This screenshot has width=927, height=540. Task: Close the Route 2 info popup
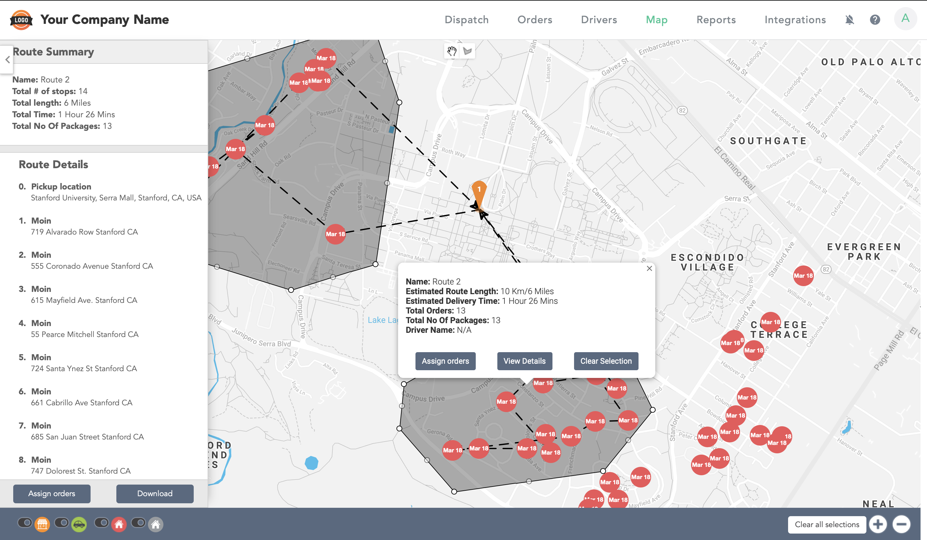coord(649,268)
